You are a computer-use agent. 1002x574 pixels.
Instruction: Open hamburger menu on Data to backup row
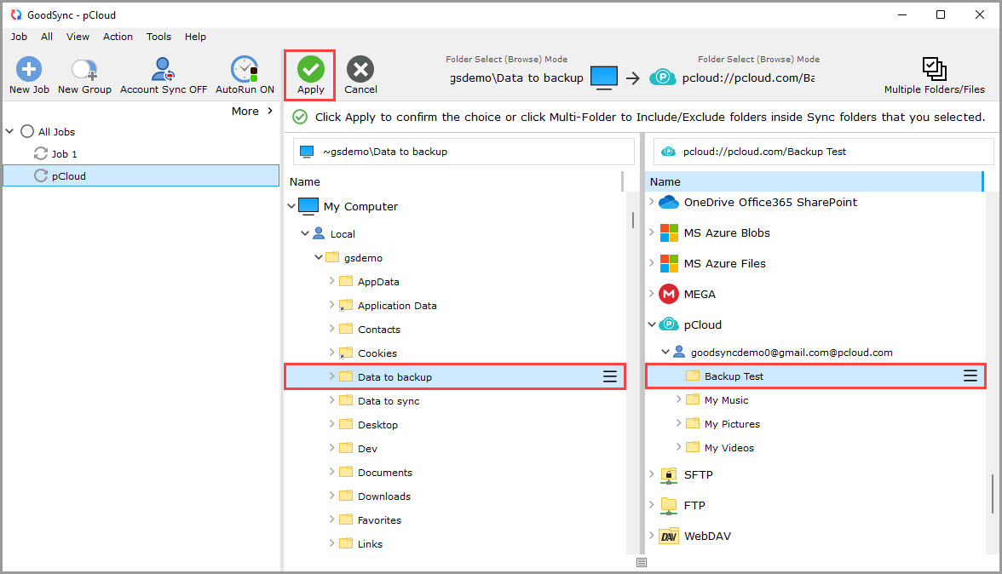610,376
